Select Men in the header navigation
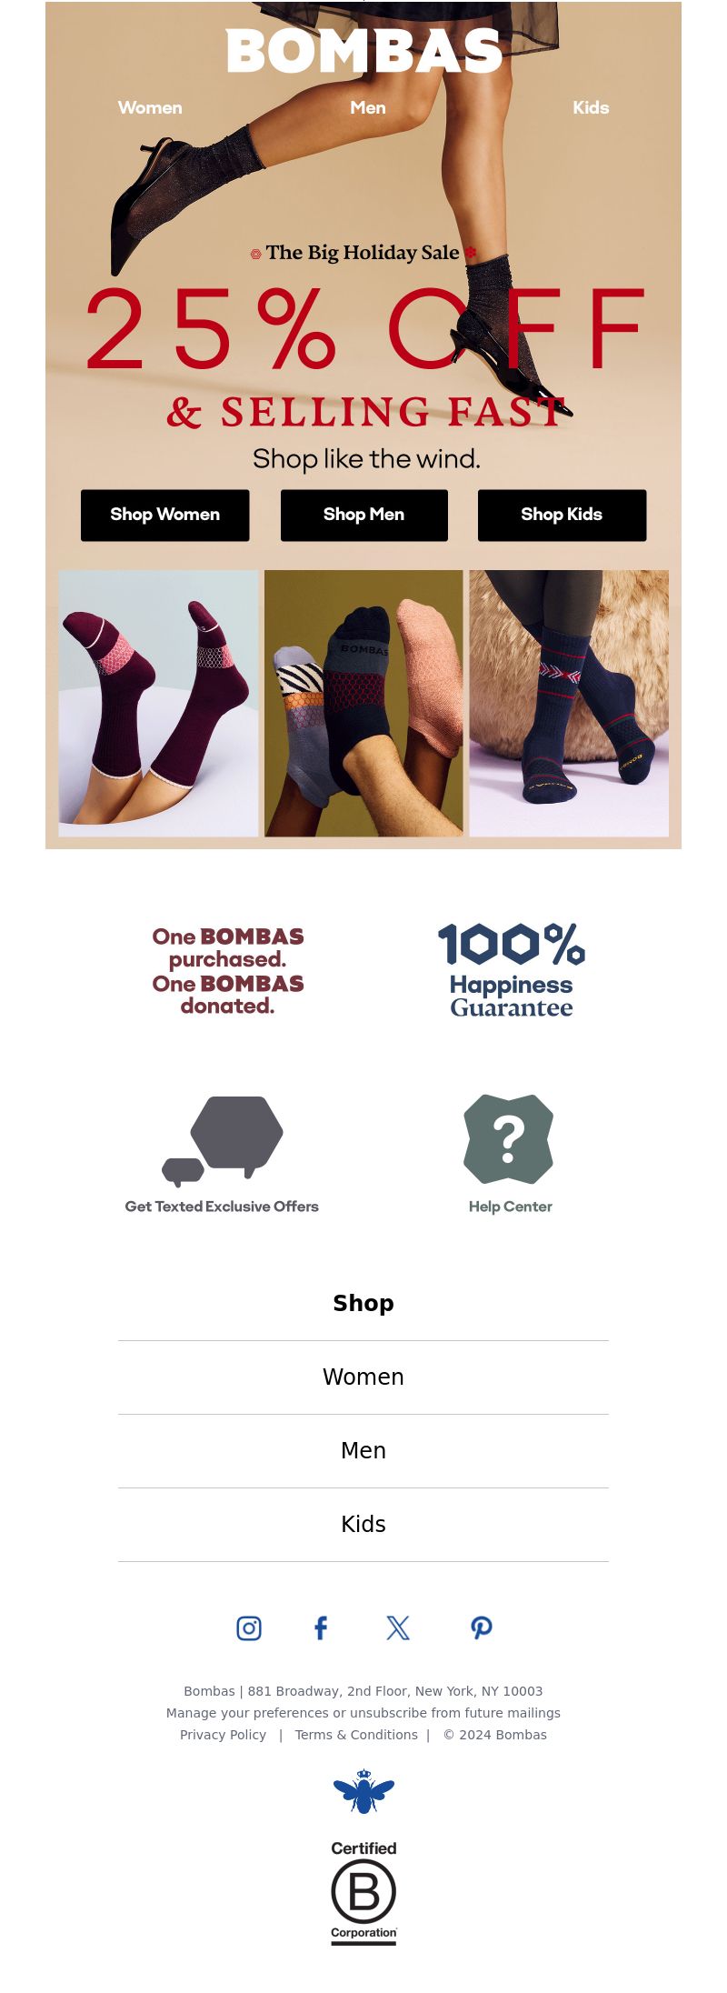 tap(368, 107)
